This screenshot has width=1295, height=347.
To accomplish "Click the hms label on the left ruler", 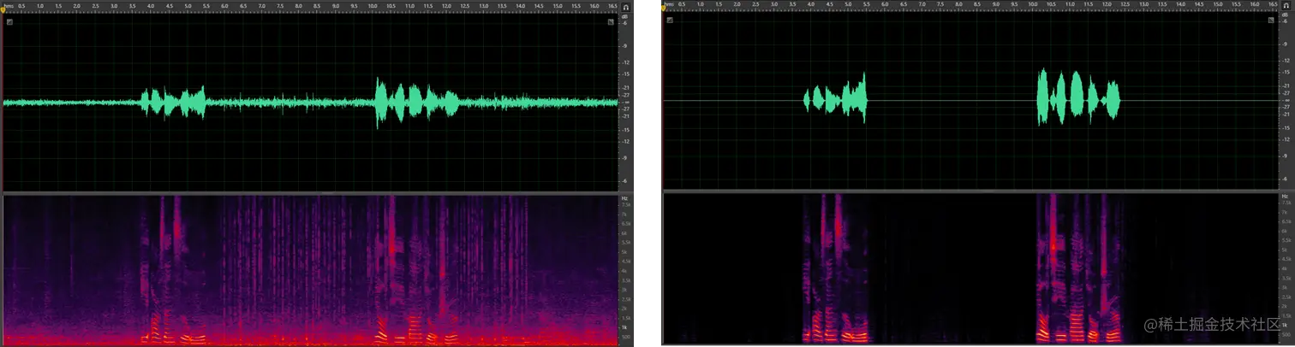I will click(x=8, y=5).
